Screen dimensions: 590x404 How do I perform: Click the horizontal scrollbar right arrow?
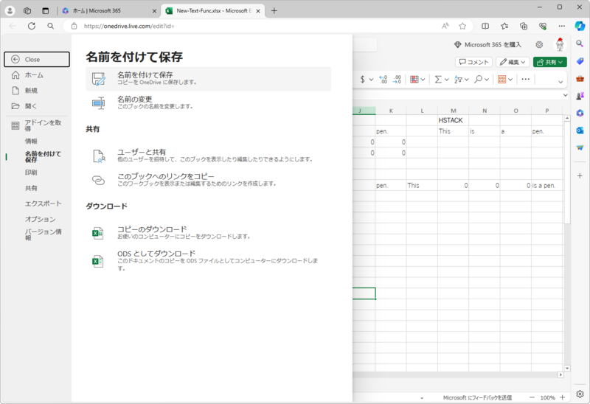point(560,375)
